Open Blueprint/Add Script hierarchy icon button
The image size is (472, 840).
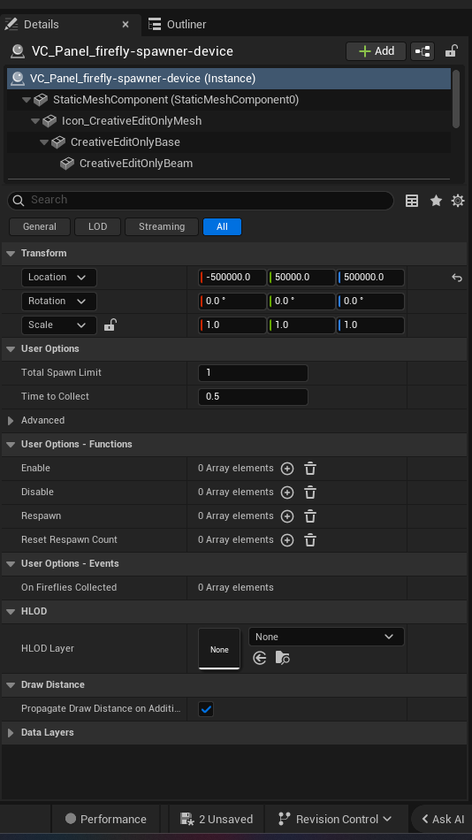[x=423, y=51]
